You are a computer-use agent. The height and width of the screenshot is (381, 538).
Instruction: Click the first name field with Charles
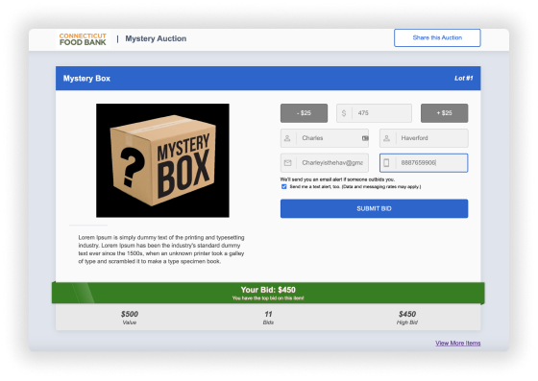coord(325,138)
